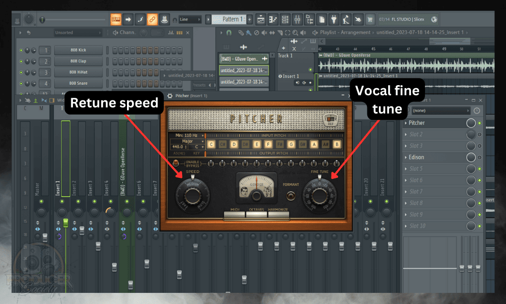
Task: Click the 808 Kick channel button
Action: (78, 50)
